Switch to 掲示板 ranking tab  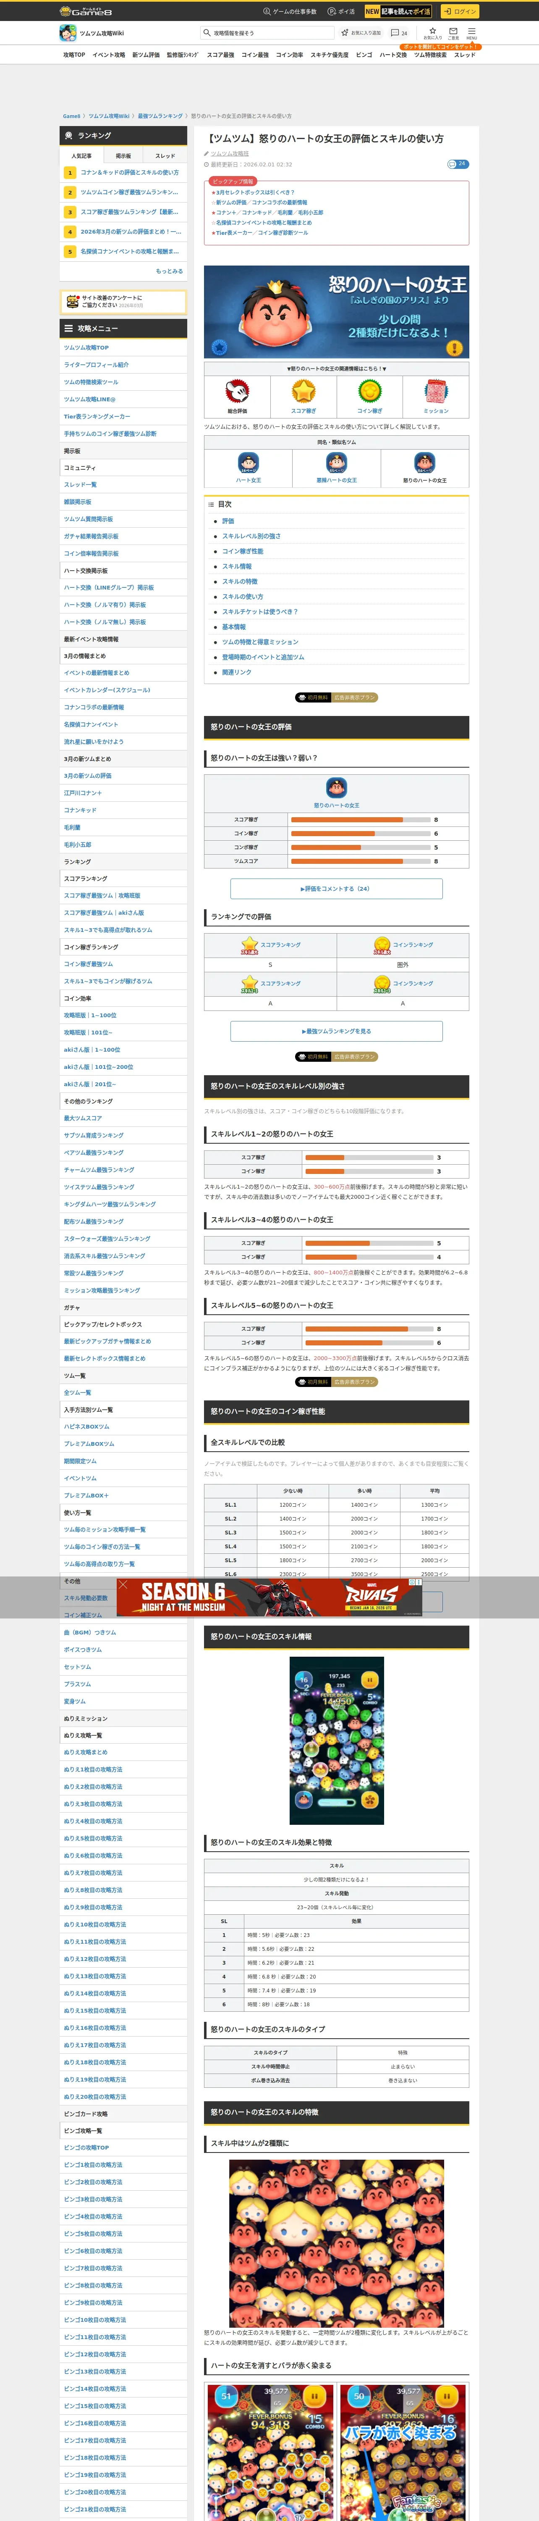[x=123, y=155]
